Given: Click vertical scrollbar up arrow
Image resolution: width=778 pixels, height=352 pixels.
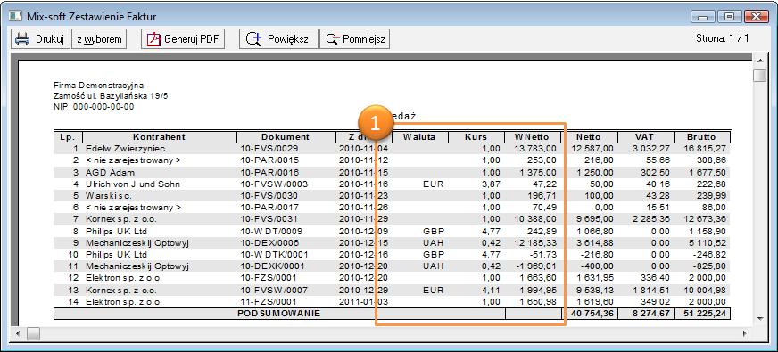Looking at the screenshot, I should [759, 61].
